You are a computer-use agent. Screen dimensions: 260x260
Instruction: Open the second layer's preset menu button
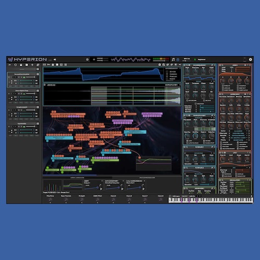[x=37, y=90]
